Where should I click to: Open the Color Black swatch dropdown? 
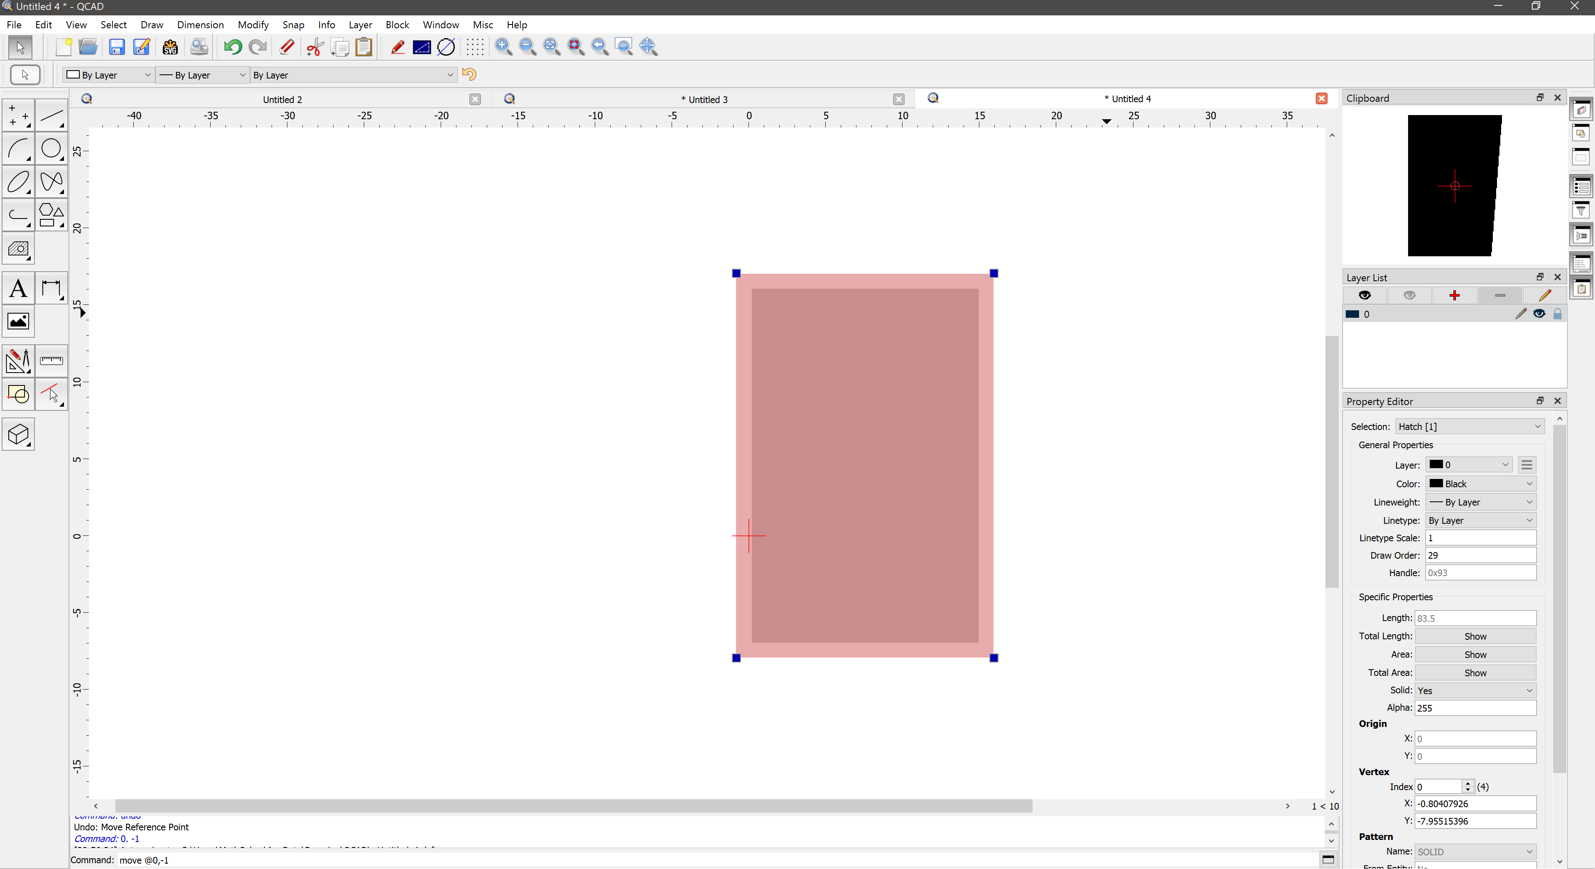pos(1480,484)
